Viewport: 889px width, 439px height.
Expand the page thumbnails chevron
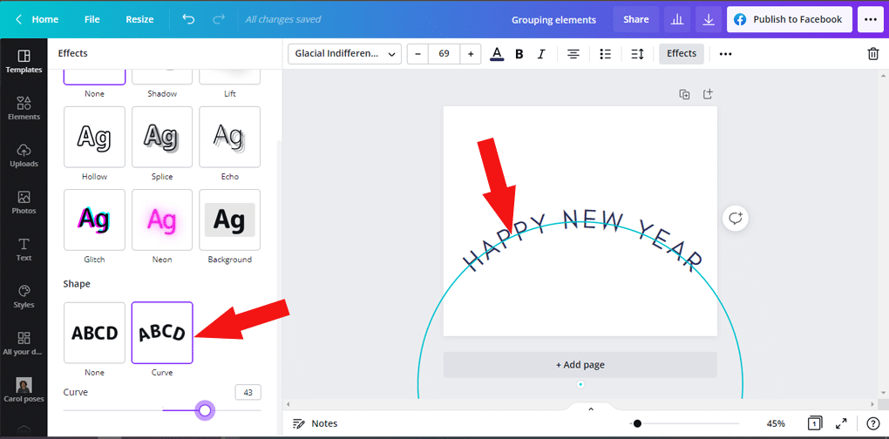(x=590, y=409)
